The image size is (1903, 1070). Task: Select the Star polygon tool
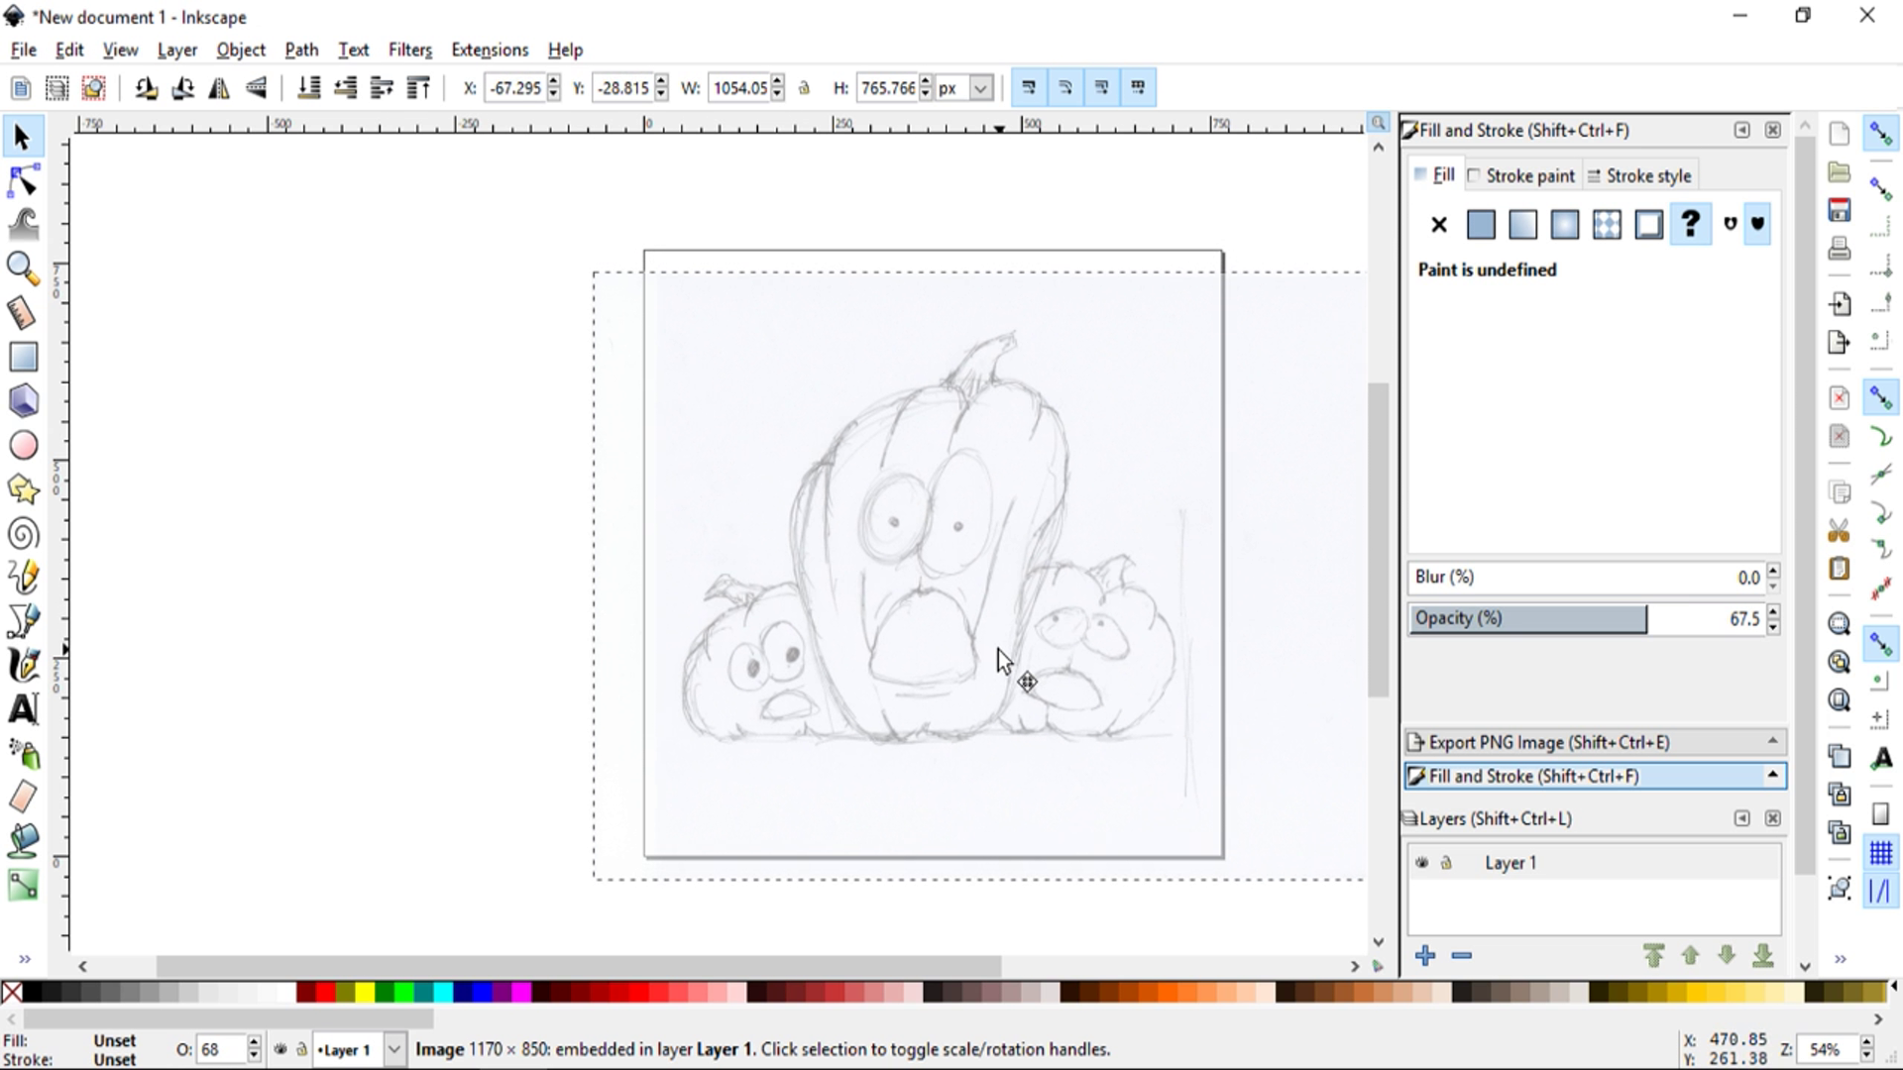tap(22, 489)
